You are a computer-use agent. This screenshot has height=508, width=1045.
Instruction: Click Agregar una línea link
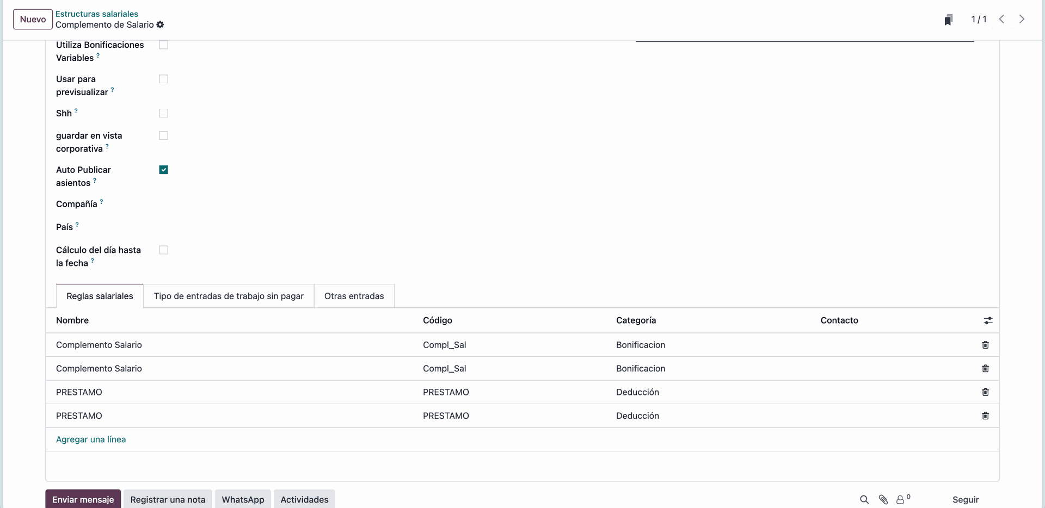coord(91,439)
